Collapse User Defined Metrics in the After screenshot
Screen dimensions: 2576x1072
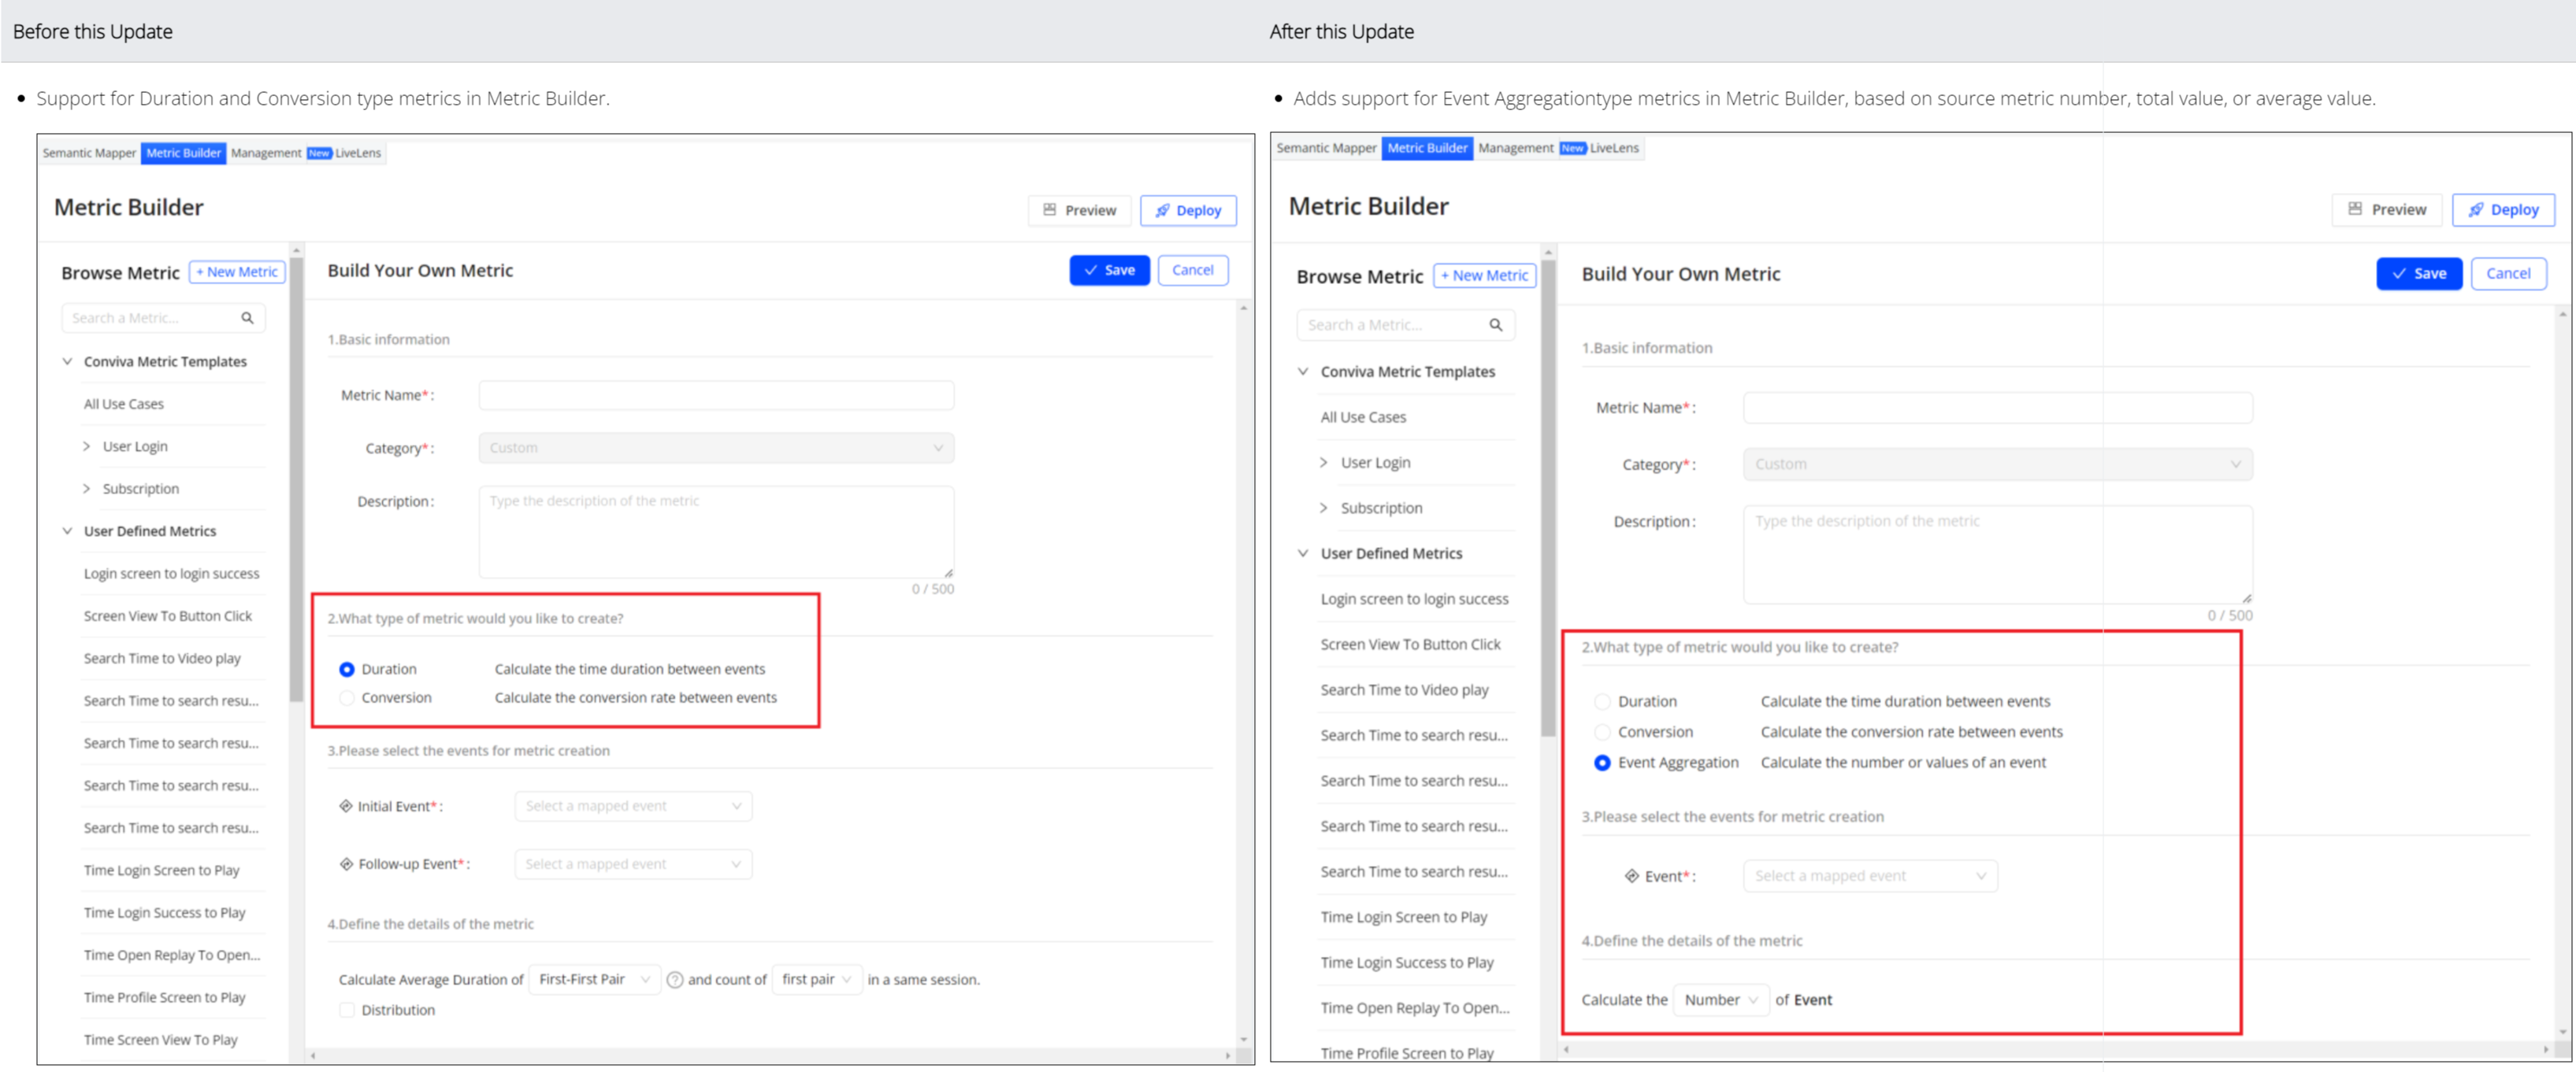[1303, 553]
